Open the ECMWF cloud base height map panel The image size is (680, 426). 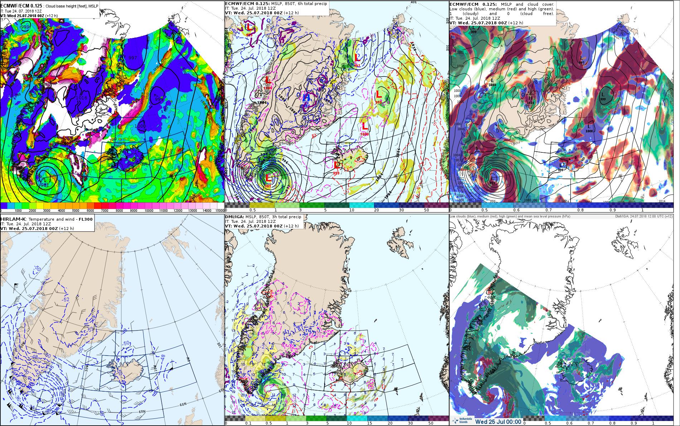pos(112,106)
